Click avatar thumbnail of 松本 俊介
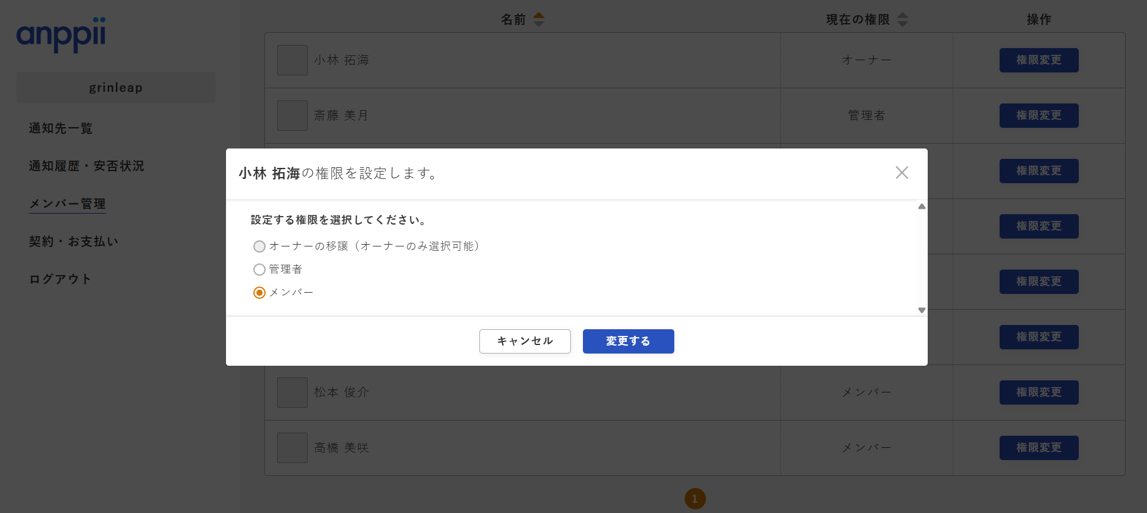Image resolution: width=1147 pixels, height=513 pixels. point(292,393)
